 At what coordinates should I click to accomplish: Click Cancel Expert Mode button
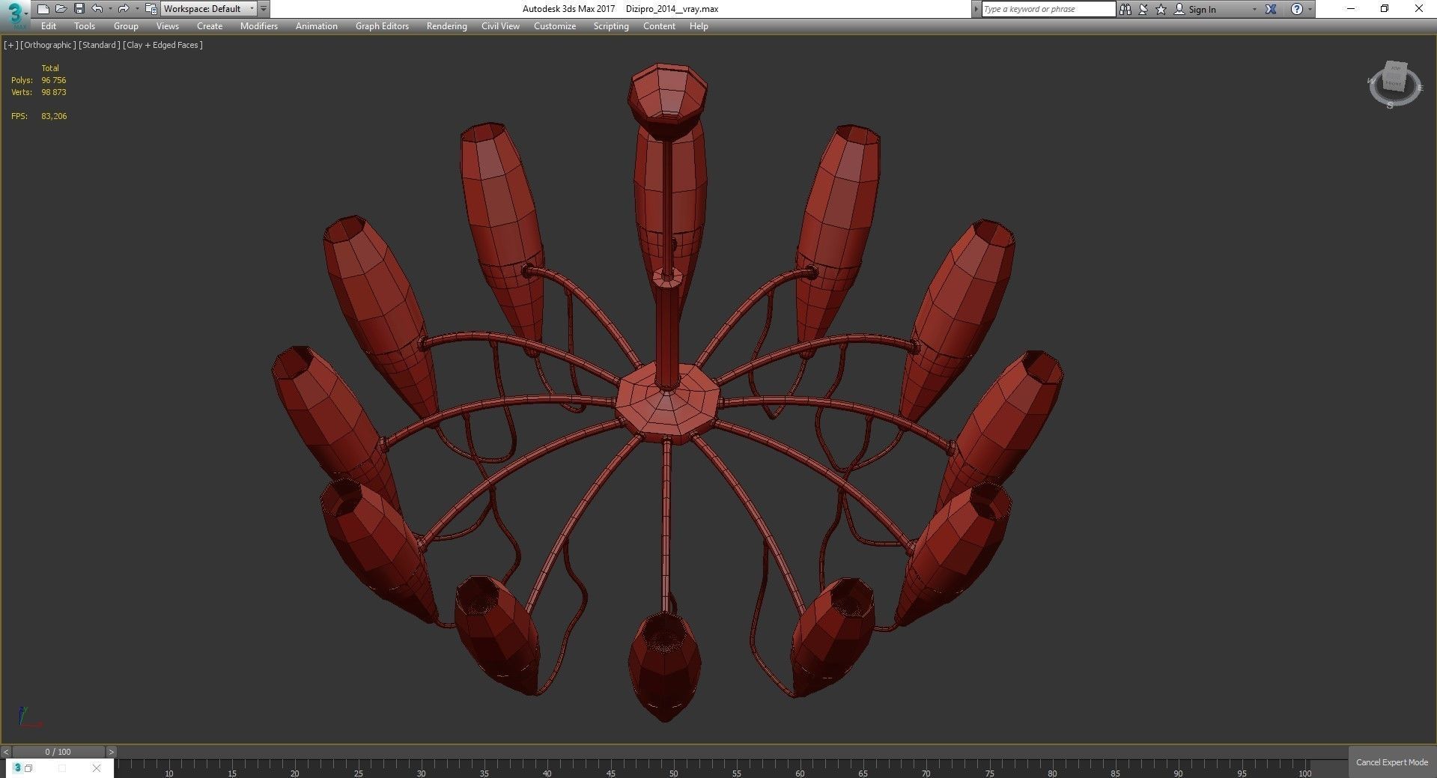coord(1392,762)
